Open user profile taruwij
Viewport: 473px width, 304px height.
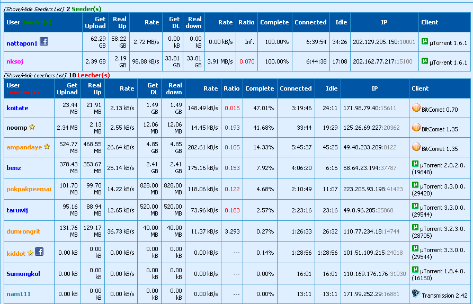pyautogui.click(x=17, y=210)
